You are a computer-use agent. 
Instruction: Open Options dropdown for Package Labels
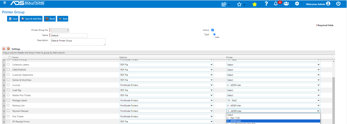pyautogui.click(x=166, y=100)
